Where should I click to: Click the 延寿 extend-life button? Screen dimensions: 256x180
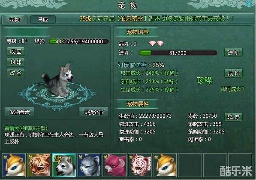pos(233,117)
